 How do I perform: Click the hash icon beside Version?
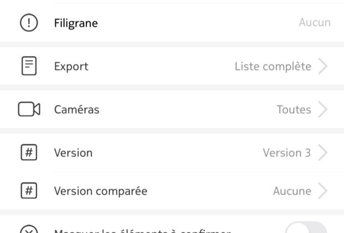pos(29,152)
